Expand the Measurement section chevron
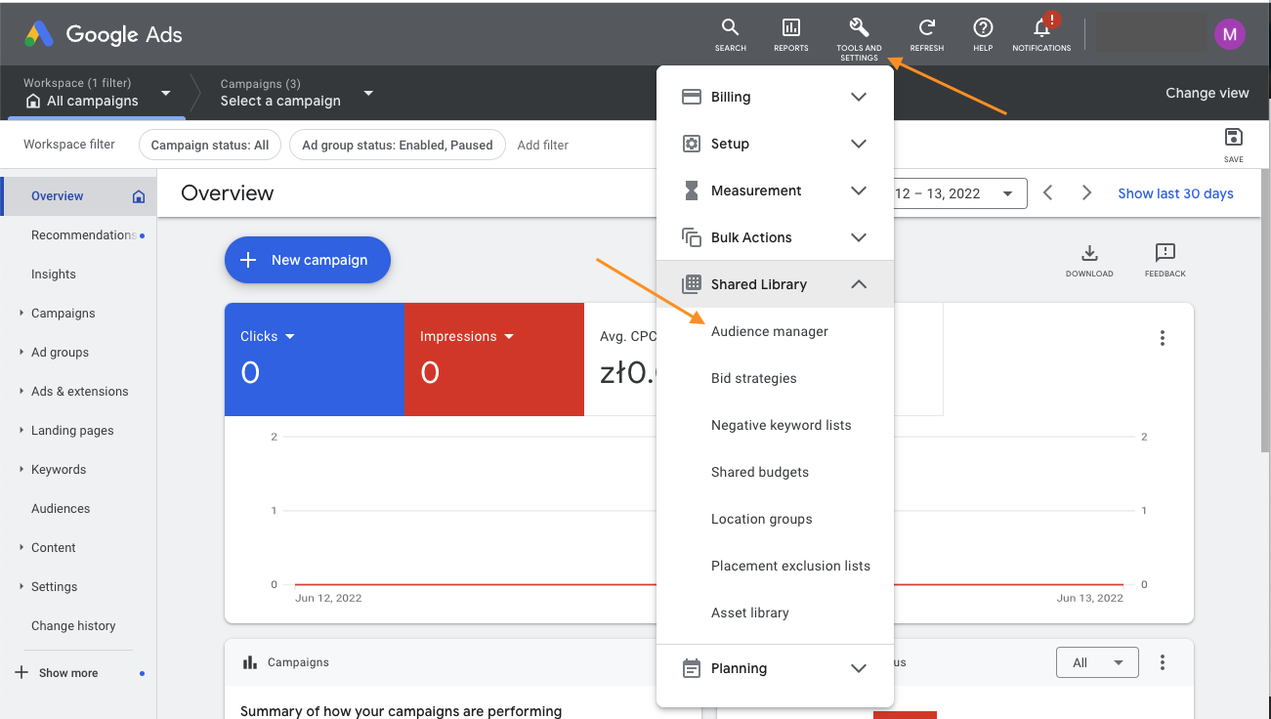1271x719 pixels. [859, 190]
